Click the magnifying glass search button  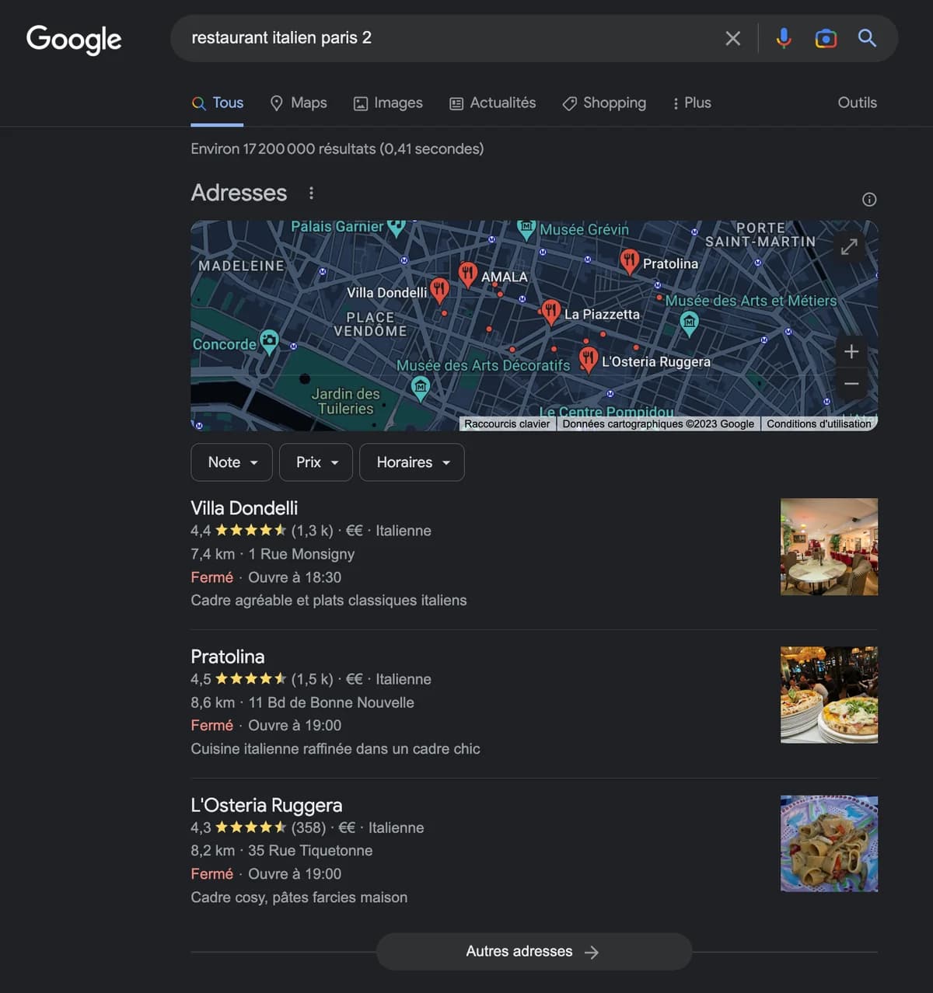(x=867, y=38)
